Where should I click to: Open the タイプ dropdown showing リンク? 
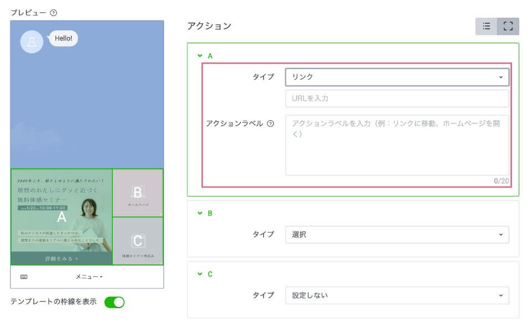[397, 77]
